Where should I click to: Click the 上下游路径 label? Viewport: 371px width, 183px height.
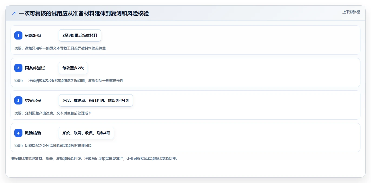351,12
